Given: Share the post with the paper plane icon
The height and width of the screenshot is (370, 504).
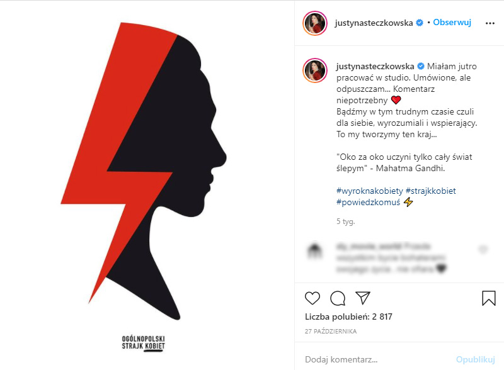Looking at the screenshot, I should click(x=363, y=298).
